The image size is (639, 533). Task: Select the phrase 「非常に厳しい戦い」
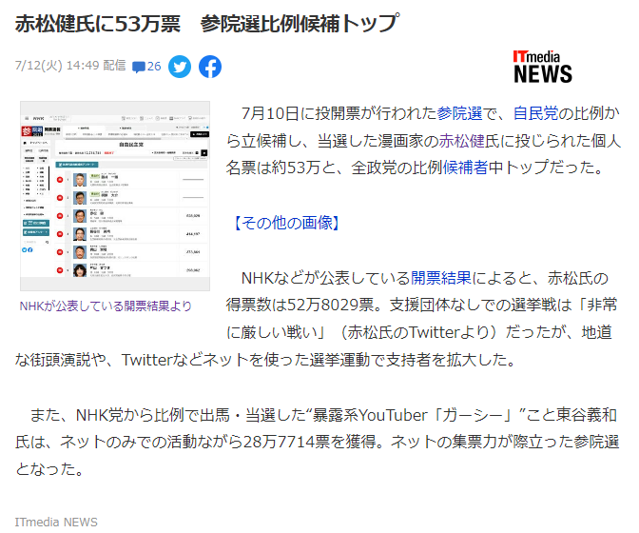coord(422,319)
